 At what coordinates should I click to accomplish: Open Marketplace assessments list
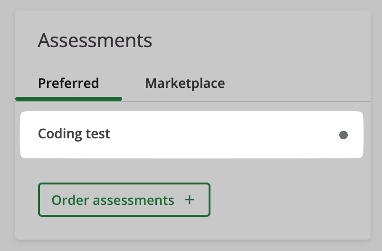(185, 83)
